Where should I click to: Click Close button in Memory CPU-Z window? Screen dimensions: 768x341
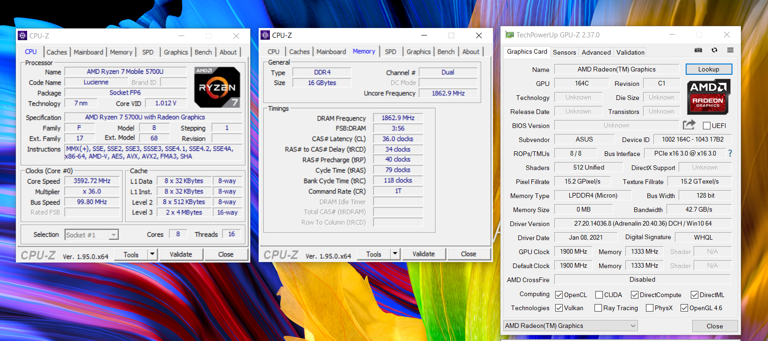click(x=468, y=254)
